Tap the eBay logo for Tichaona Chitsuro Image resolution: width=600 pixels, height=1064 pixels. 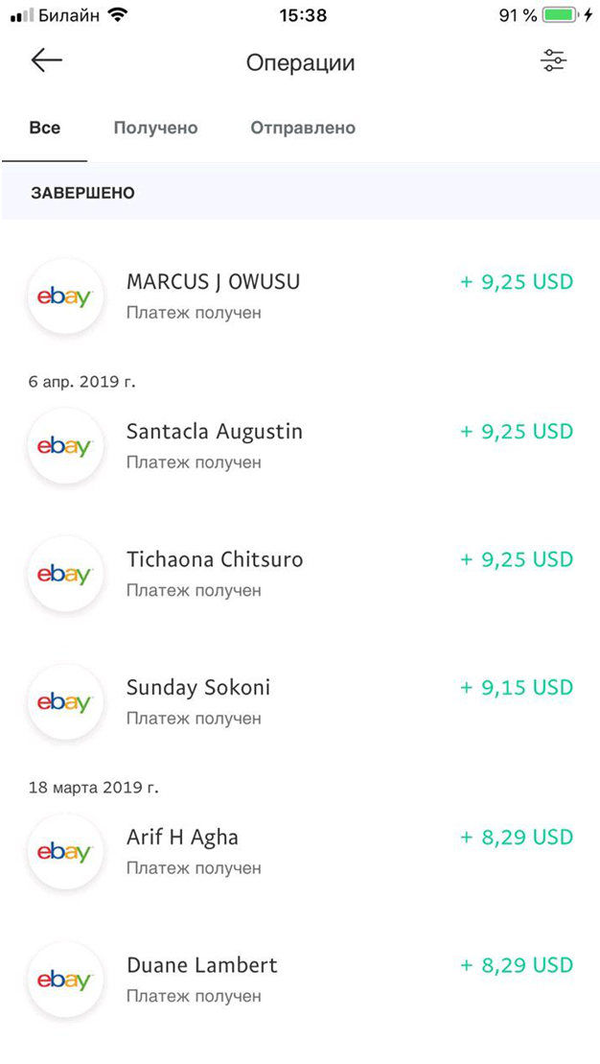[65, 574]
